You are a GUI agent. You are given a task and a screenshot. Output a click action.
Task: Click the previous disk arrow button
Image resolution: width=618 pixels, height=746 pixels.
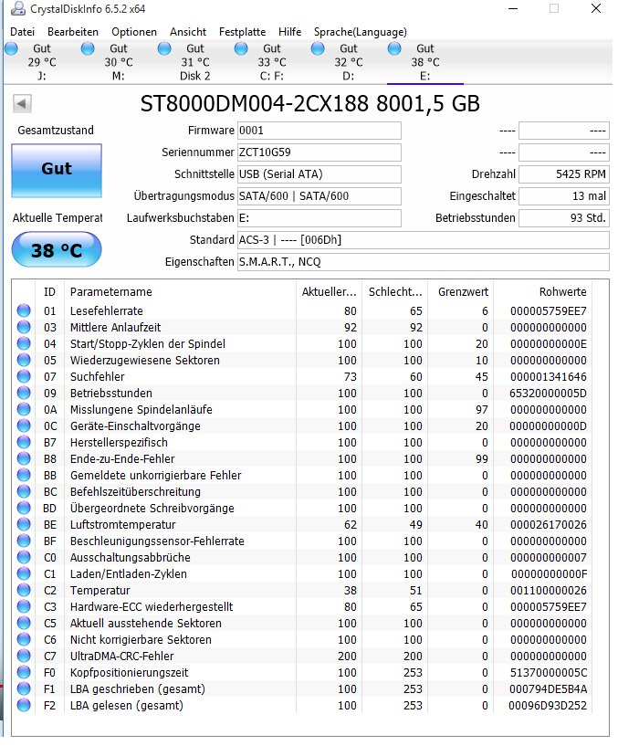pos(22,103)
